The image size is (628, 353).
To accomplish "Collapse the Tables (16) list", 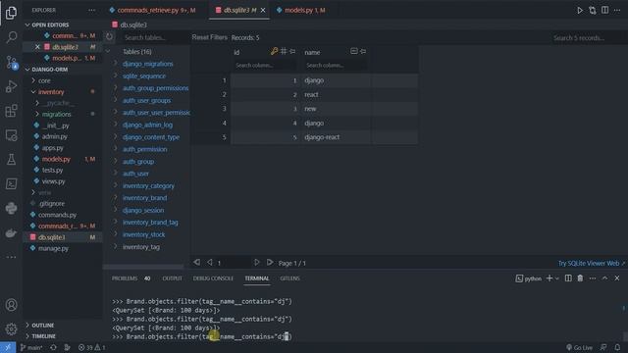I will point(108,51).
